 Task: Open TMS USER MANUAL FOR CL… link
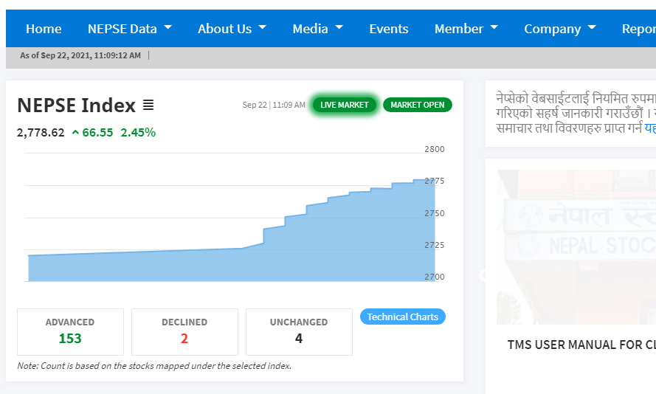coord(581,345)
